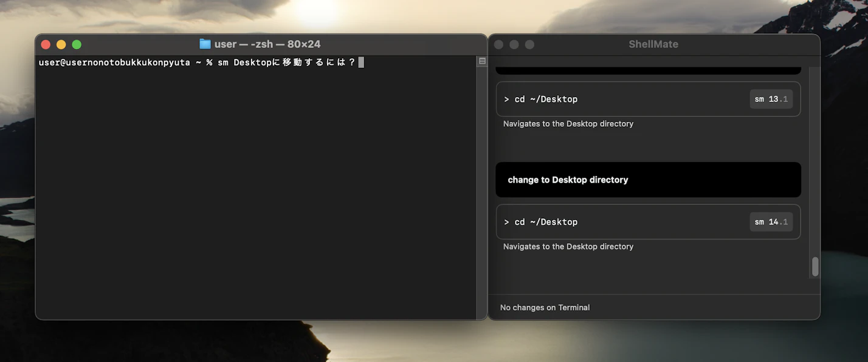Click the "sm 13.1" command badge
868x362 pixels.
[x=771, y=99]
